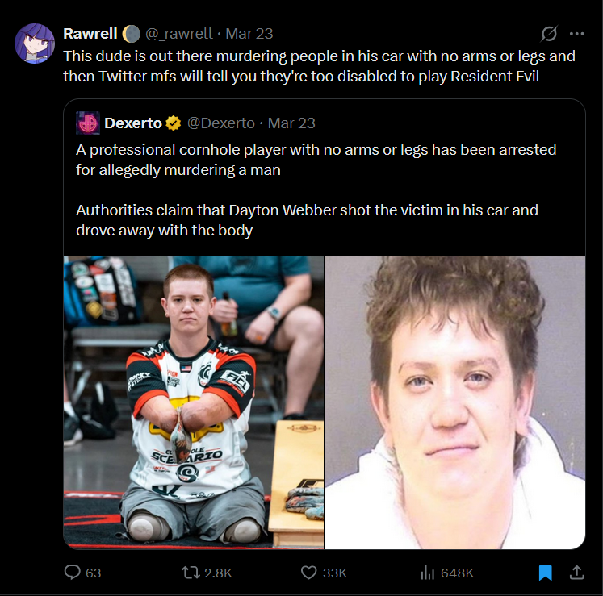This screenshot has height=596, width=603.
Task: Open the @Dexerto handle
Action: click(220, 123)
